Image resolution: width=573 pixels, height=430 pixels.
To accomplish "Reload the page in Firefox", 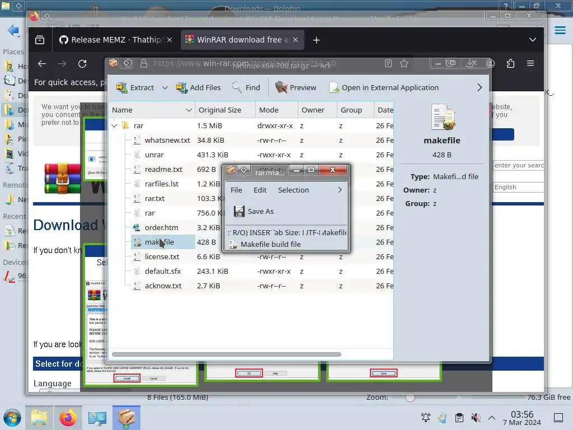I will click(x=82, y=64).
